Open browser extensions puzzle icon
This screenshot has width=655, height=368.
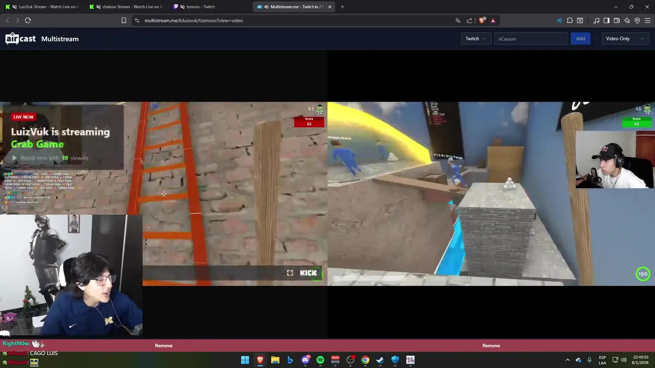click(x=570, y=20)
